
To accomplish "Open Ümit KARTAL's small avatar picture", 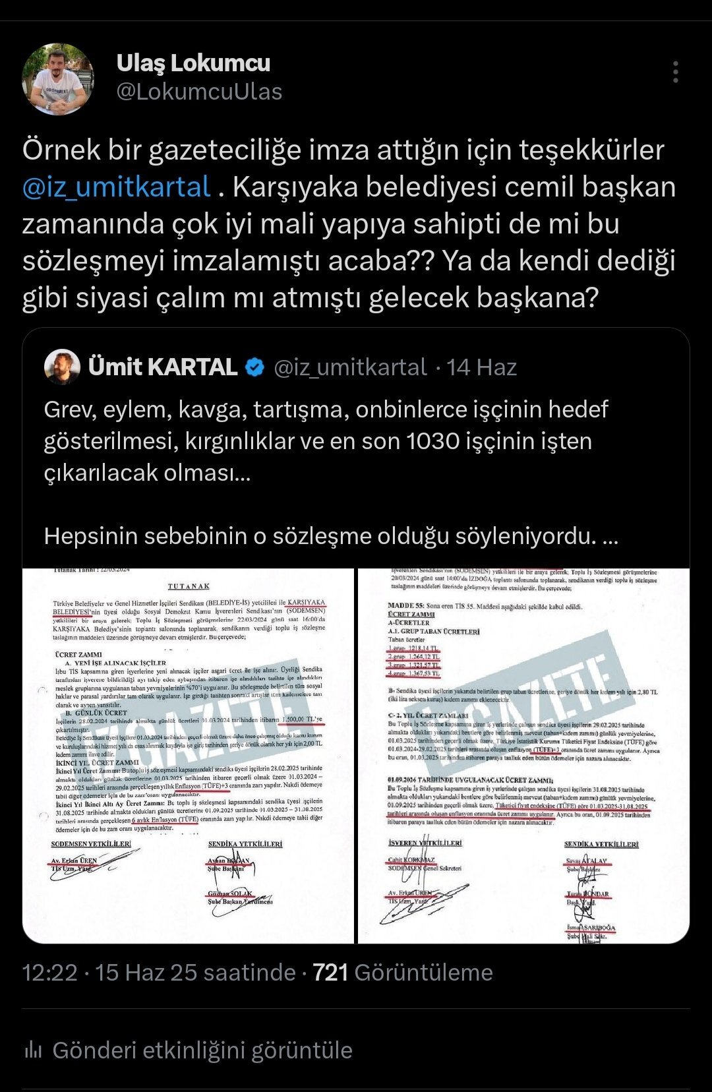I will 62,367.
